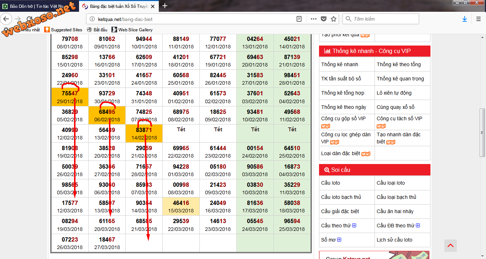Open TK tần suất bộ số
Viewport: 486px width, 259px height.
341,79
